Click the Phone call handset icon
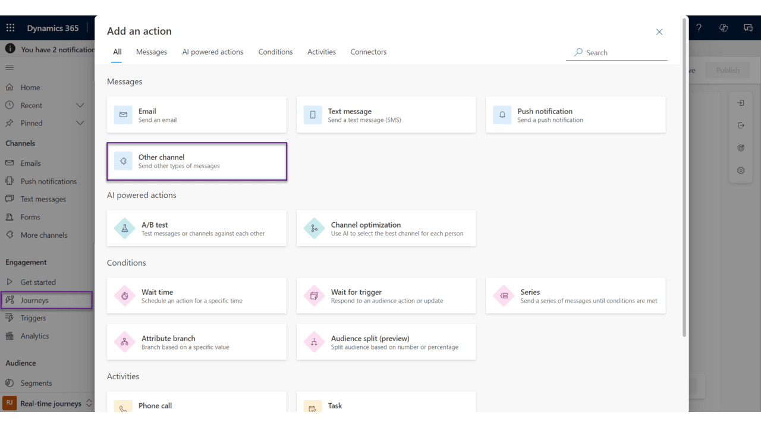The width and height of the screenshot is (761, 428). [123, 407]
